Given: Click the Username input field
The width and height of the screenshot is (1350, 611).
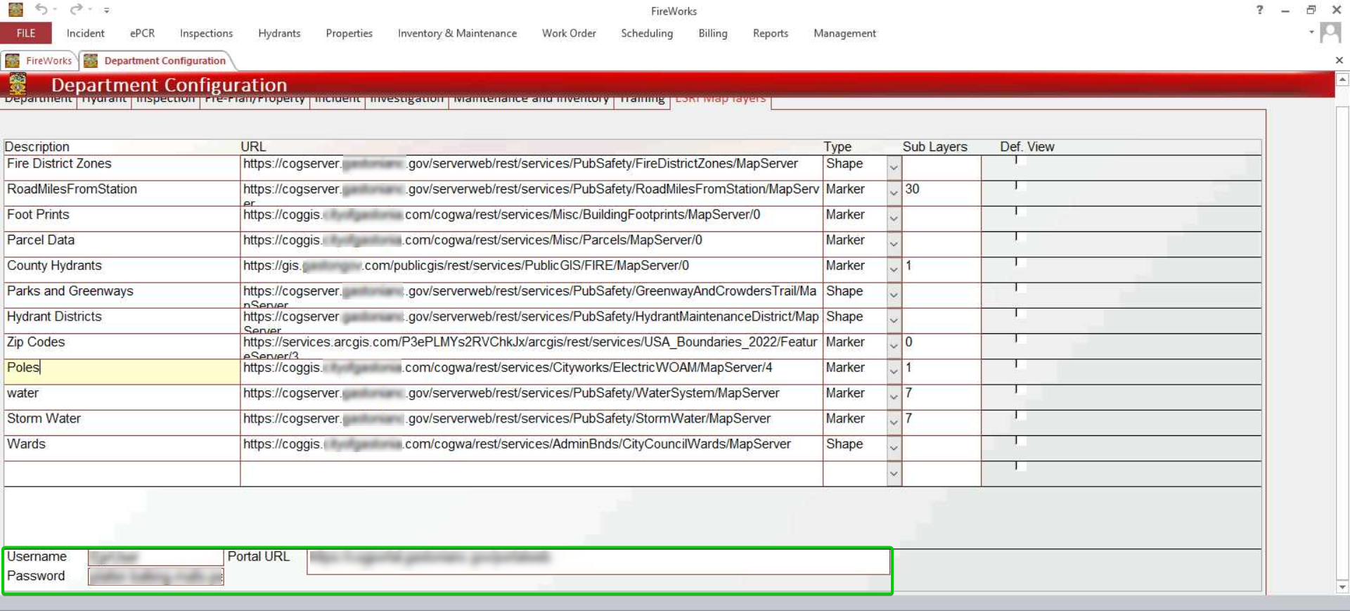Looking at the screenshot, I should point(155,557).
